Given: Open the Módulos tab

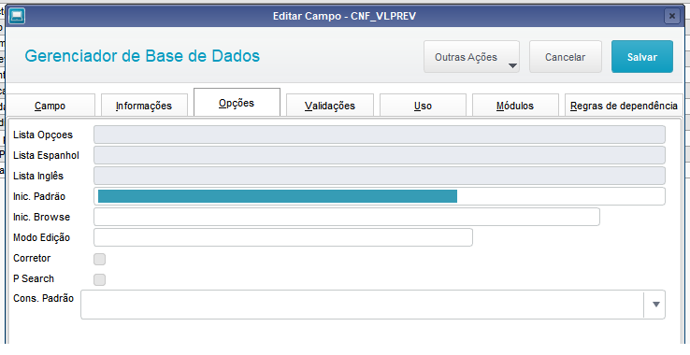Looking at the screenshot, I should pos(515,106).
